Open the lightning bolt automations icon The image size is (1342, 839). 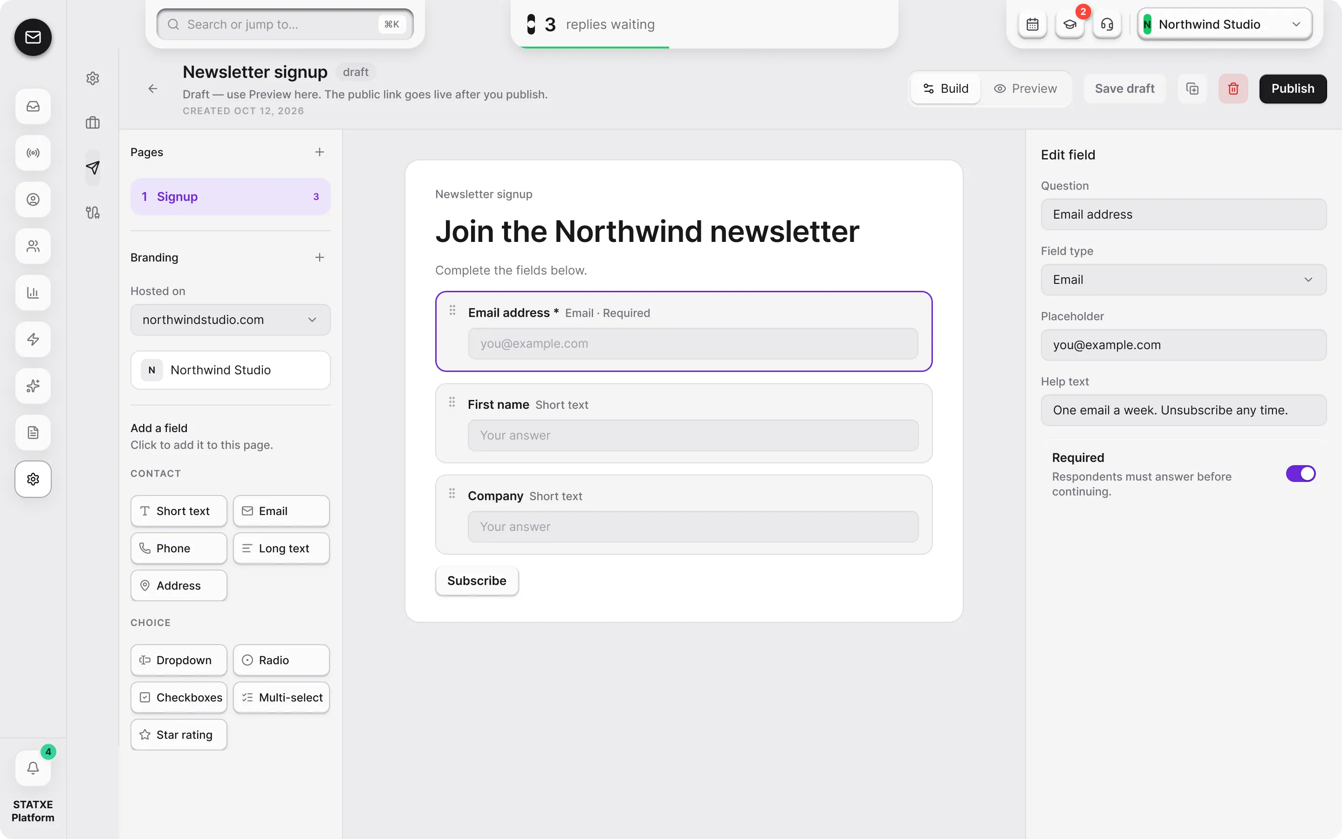tap(33, 339)
